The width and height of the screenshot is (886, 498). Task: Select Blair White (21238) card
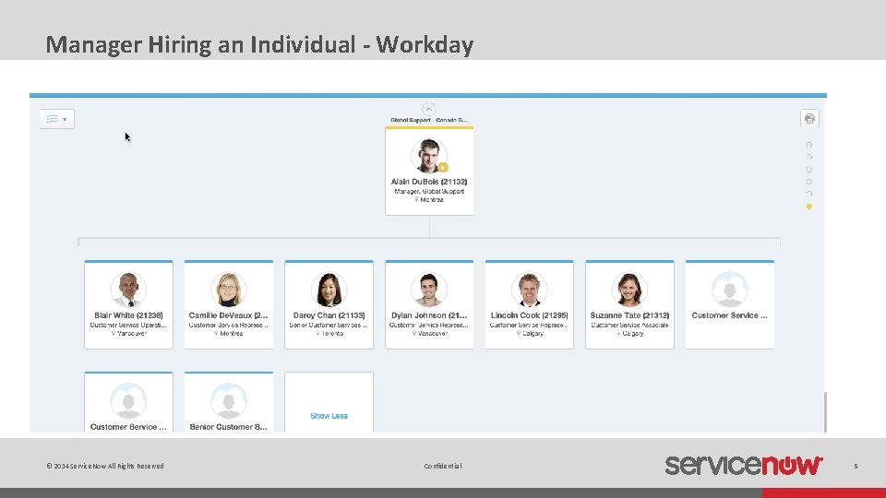tap(129, 305)
